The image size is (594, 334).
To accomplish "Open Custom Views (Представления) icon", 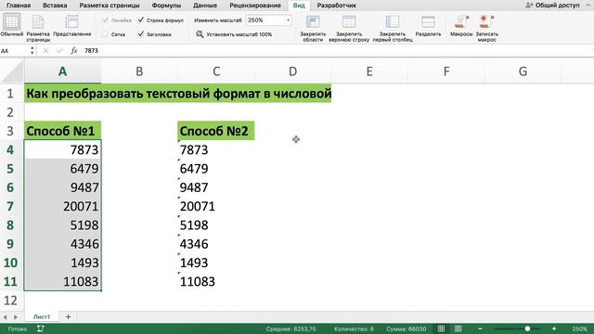I will [71, 22].
